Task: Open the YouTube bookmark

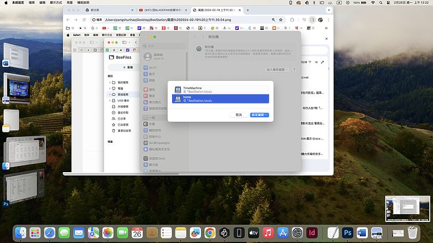Action: click(105, 28)
